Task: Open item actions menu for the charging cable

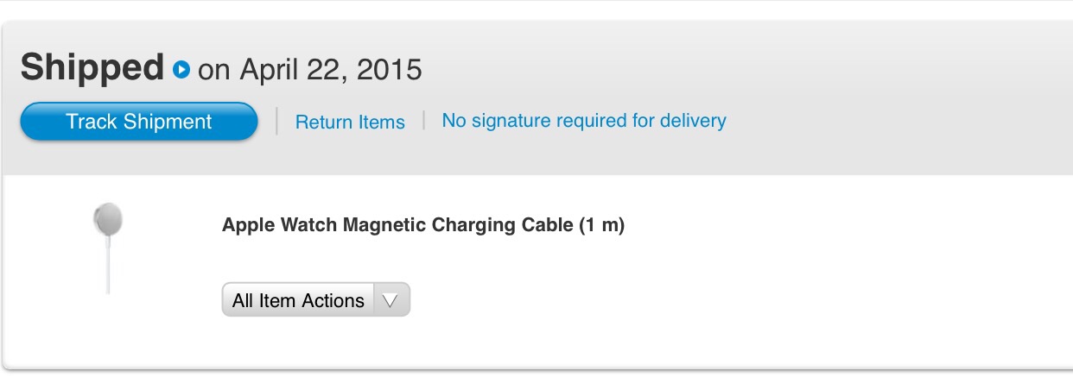Action: [316, 300]
